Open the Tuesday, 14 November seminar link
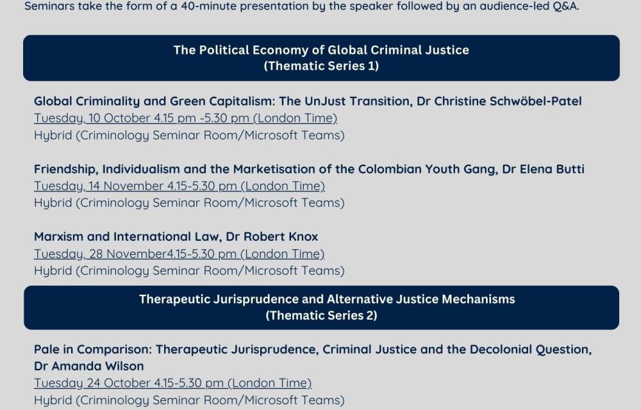Image resolution: width=641 pixels, height=410 pixels. (x=179, y=186)
